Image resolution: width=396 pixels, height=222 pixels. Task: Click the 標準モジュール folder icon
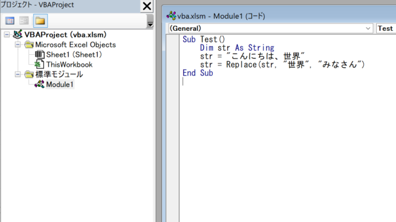[x=29, y=74]
